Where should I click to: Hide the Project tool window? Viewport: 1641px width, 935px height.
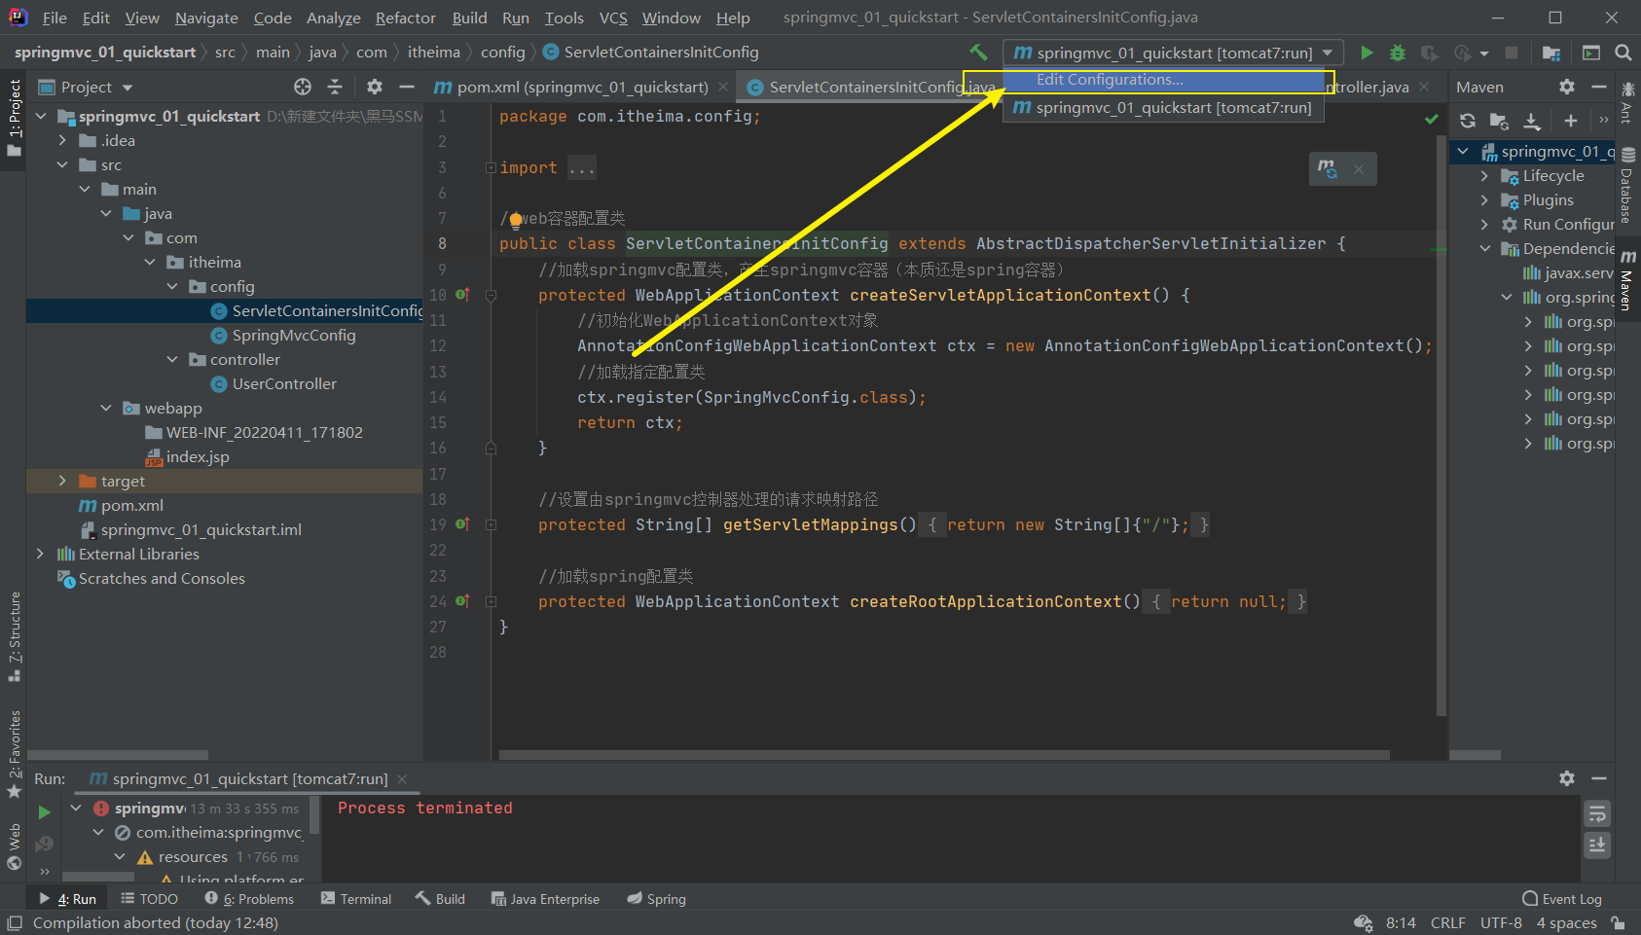tap(407, 87)
